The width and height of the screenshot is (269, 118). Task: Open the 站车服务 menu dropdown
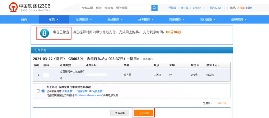tap(146, 19)
